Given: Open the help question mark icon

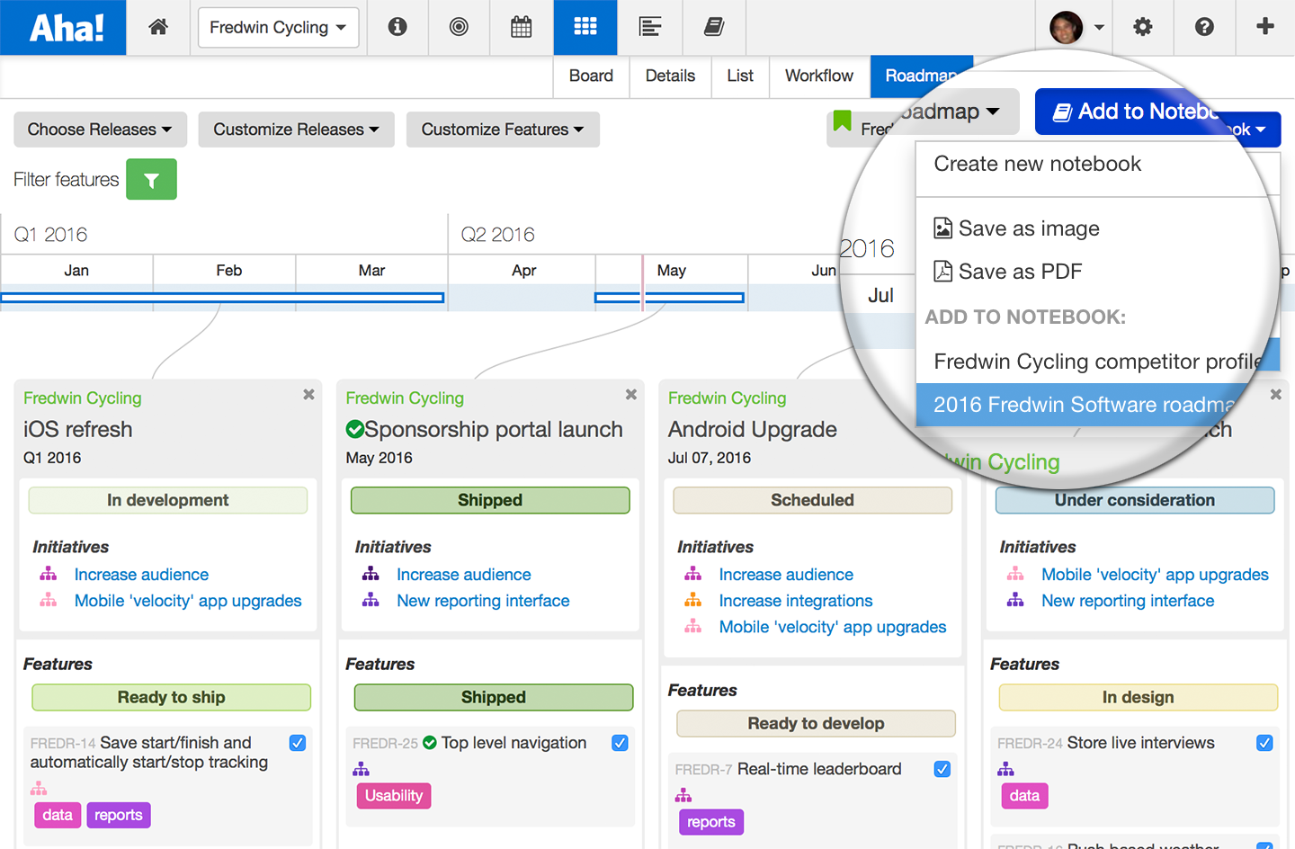Looking at the screenshot, I should point(1204,27).
